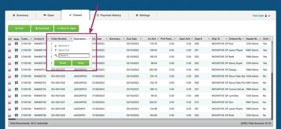Click the LynnDee ordered-by cell
Viewport: 281px width, 129px height.
(234, 96)
